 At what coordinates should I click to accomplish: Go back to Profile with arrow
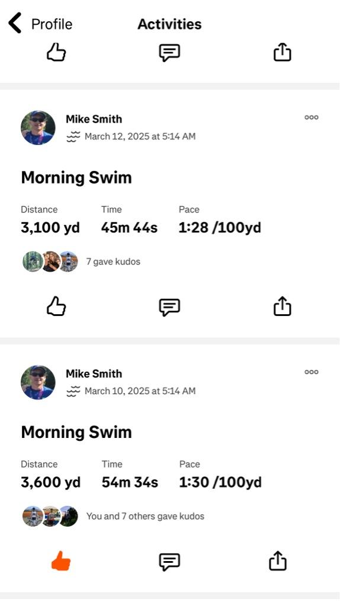point(15,23)
